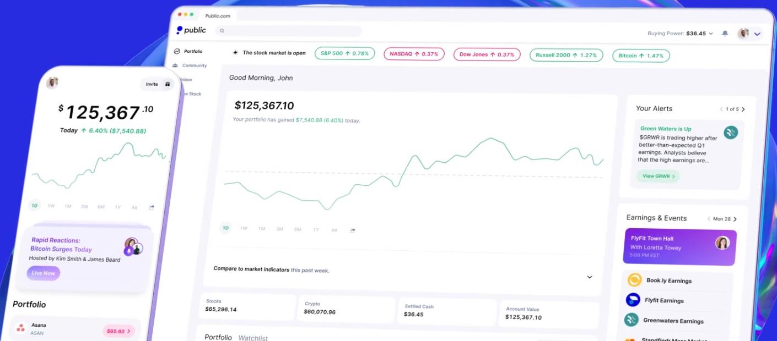This screenshot has width=777, height=341.
Task: Select 1Y range on phone chart
Action: [118, 207]
